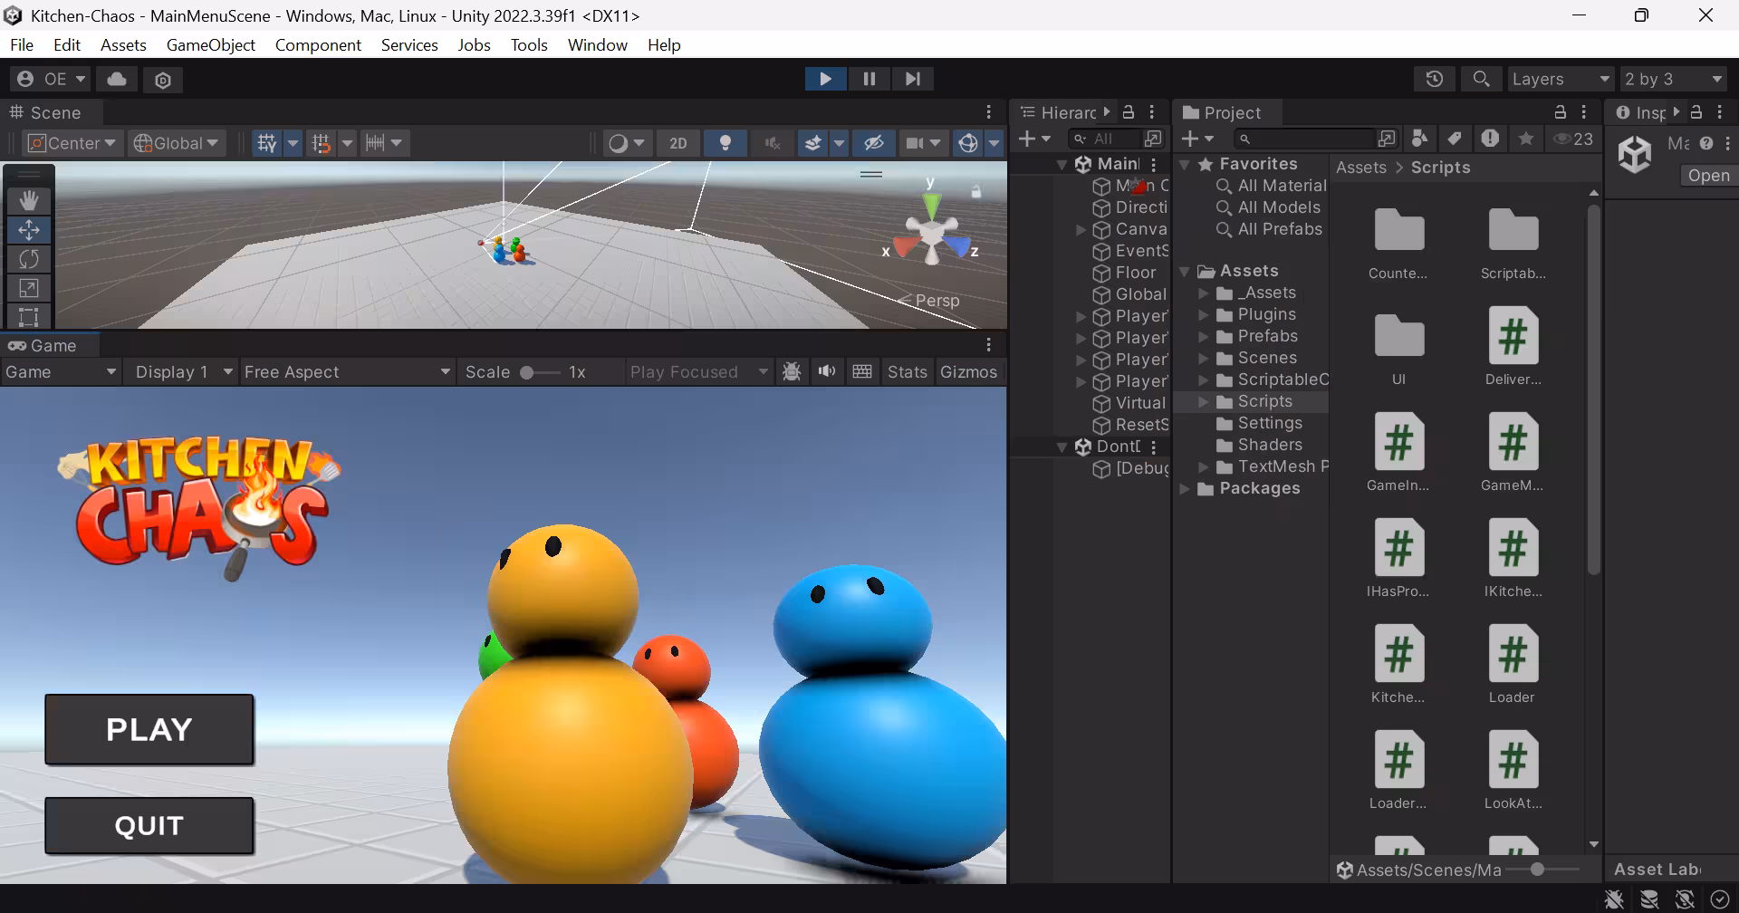Toggle Game view frame debugger bug icon
This screenshot has height=913, width=1739.
(792, 371)
